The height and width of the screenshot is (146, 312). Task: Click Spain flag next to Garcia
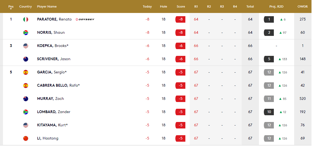pyautogui.click(x=26, y=72)
